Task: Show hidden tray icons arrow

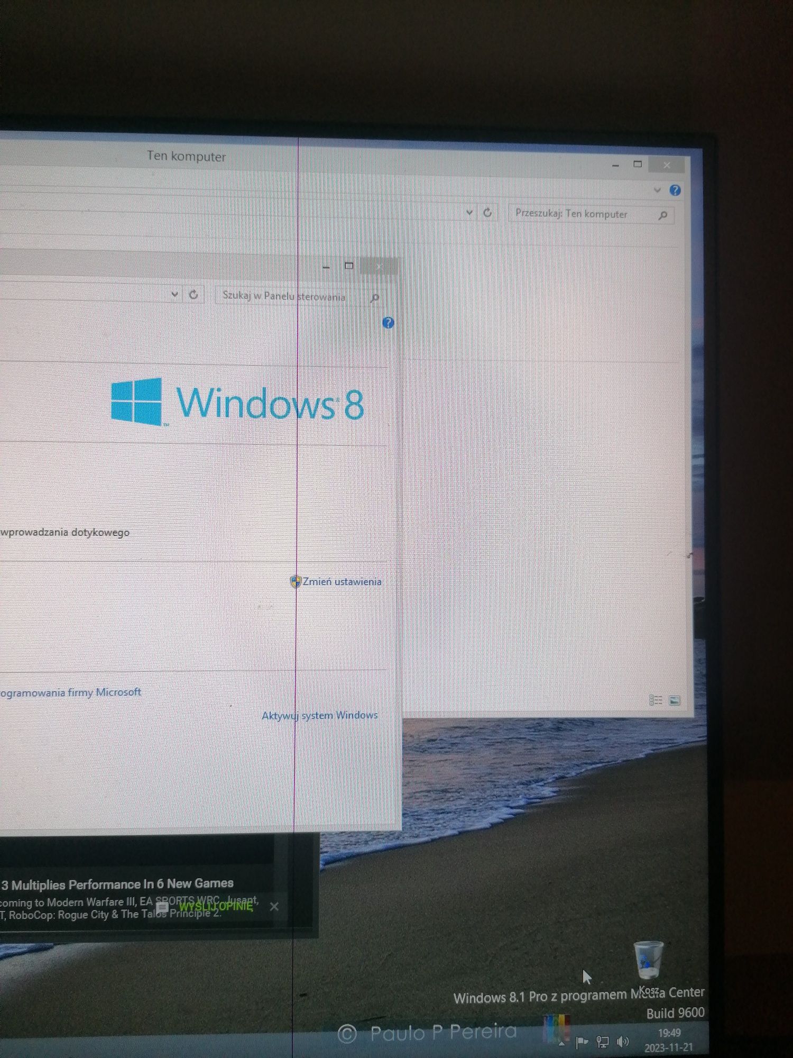Action: pyautogui.click(x=561, y=1044)
